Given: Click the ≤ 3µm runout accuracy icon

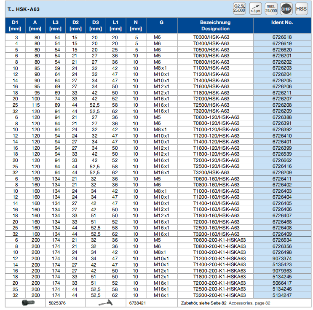Looking at the screenshot, I should click(255, 8).
